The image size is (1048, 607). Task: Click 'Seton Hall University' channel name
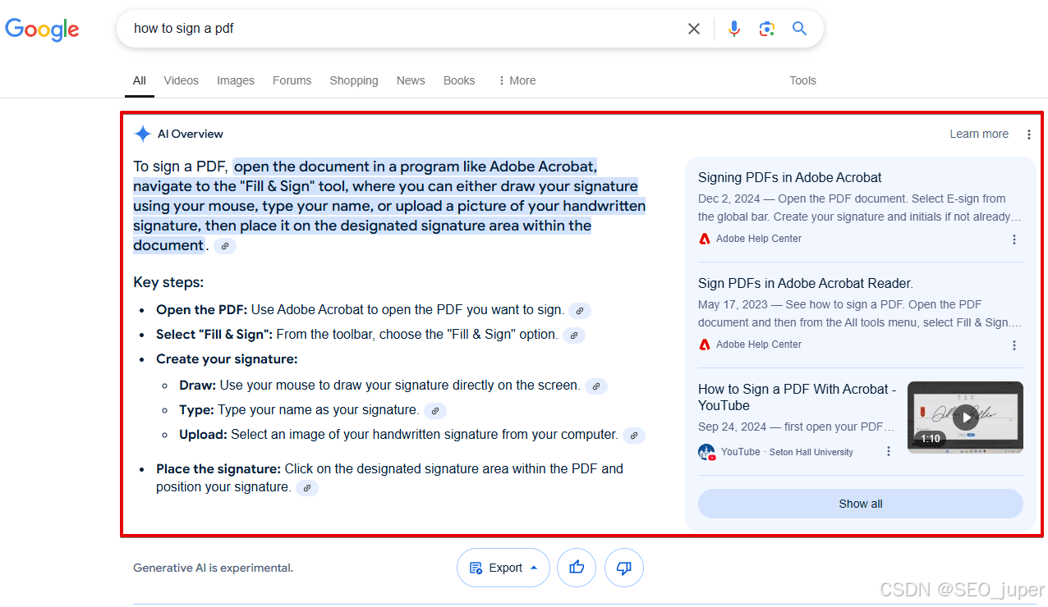point(811,452)
